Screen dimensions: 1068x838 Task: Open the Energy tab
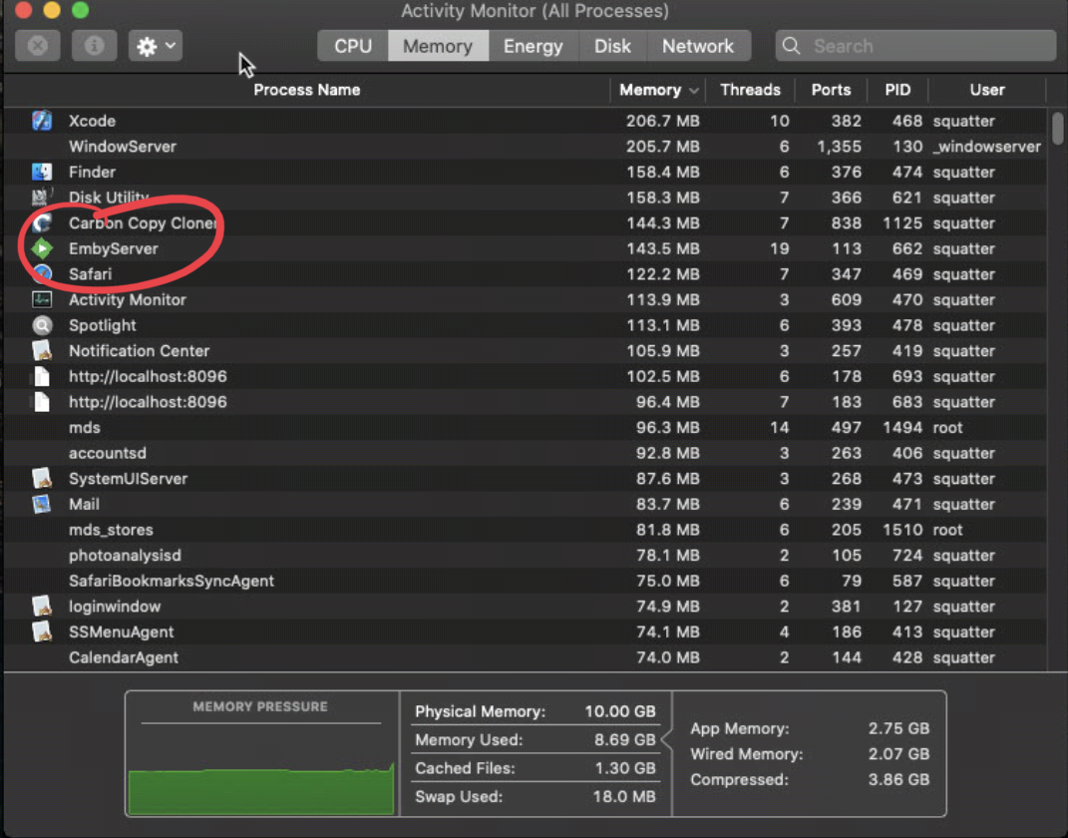(534, 45)
